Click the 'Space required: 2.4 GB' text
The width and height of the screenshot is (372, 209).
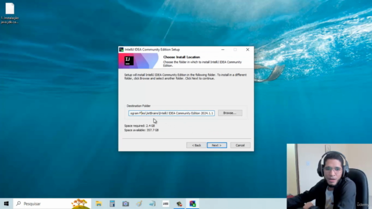139,125
